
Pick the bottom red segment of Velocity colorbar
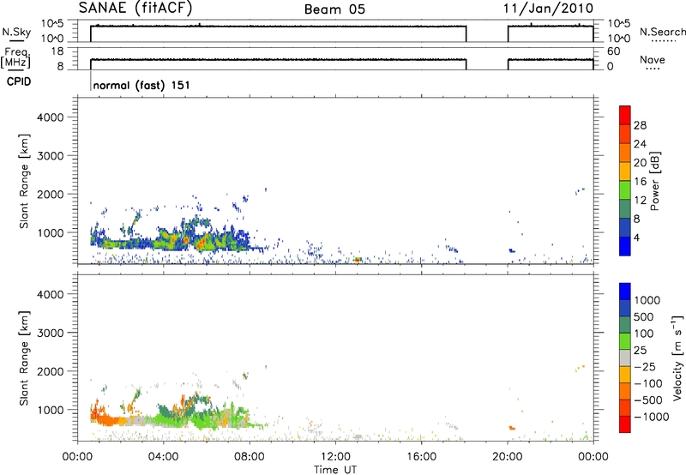point(625,424)
